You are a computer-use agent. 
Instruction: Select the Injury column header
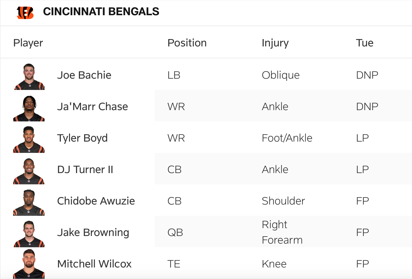[275, 43]
